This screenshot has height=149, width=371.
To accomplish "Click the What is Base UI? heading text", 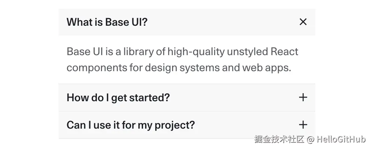I will pos(107,22).
